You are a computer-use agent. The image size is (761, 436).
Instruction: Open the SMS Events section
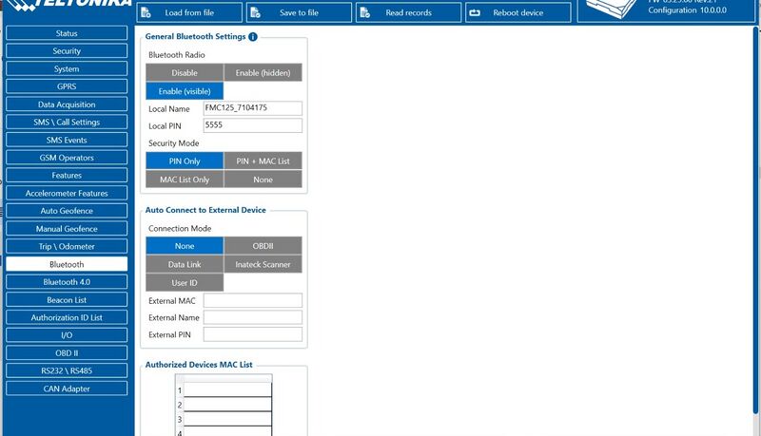(x=67, y=140)
